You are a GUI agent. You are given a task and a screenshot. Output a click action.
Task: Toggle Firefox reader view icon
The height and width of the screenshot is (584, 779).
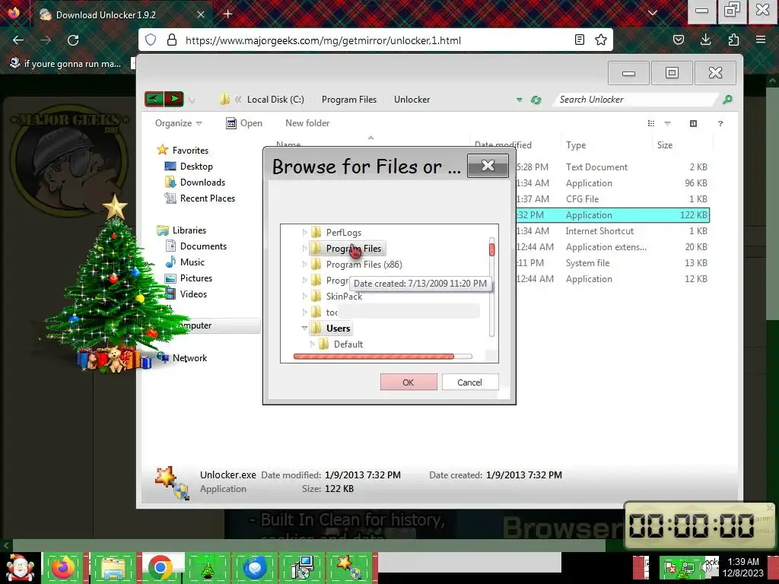coord(579,40)
